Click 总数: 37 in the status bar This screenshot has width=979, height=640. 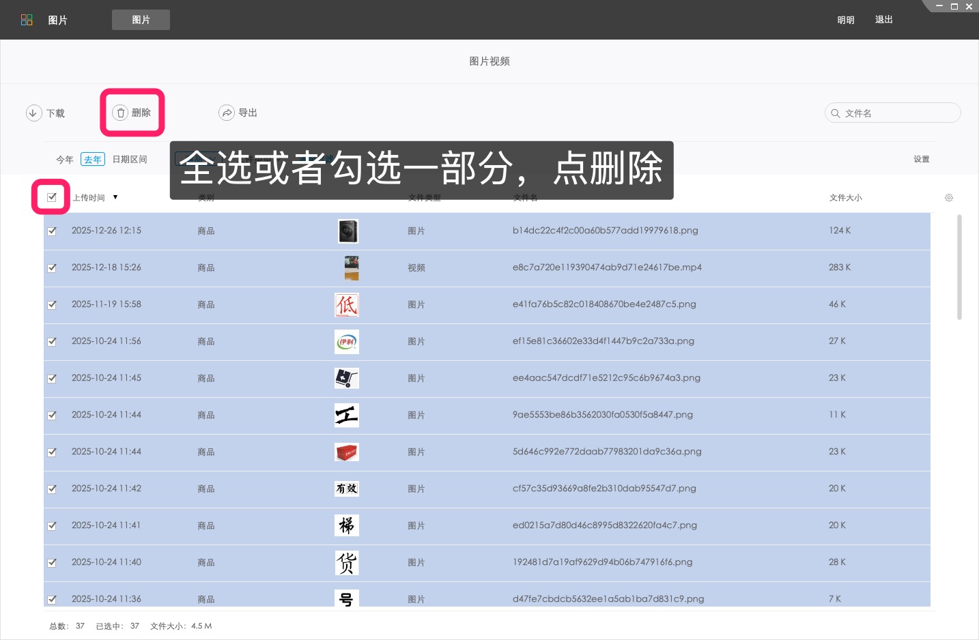coord(67,626)
